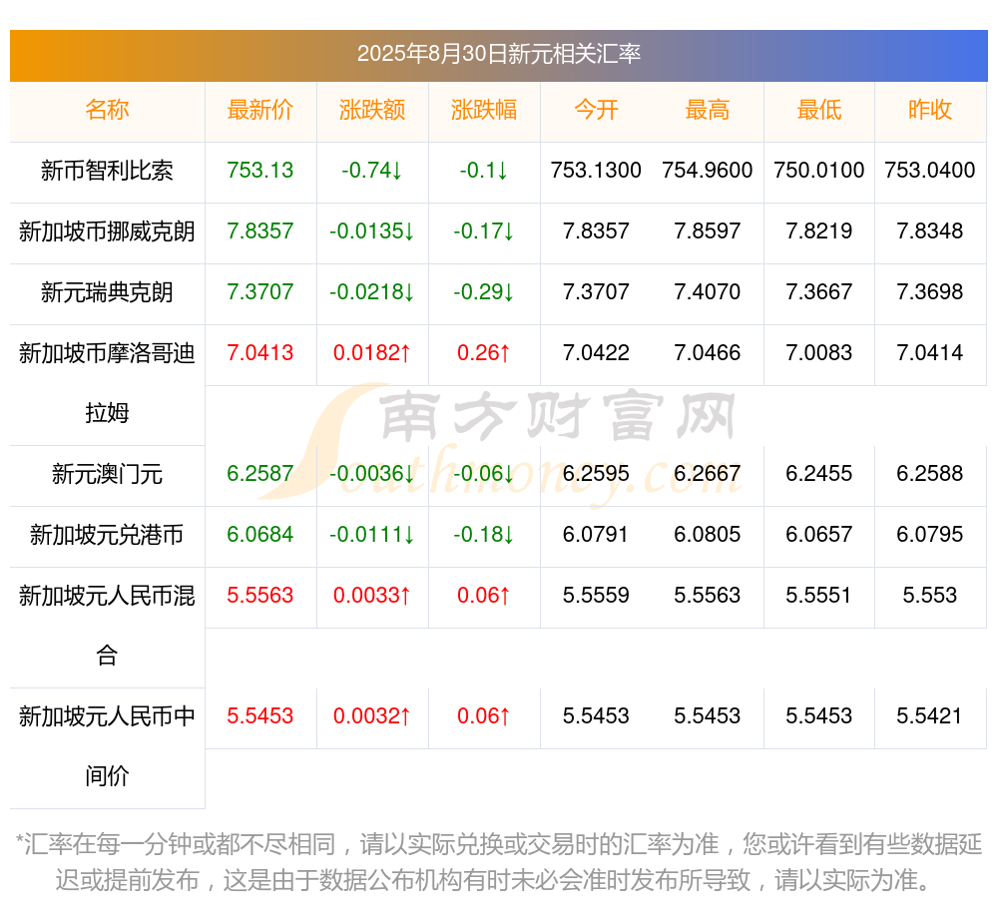This screenshot has height=911, width=998.
Task: Click the 最低 column header
Action: point(819,110)
